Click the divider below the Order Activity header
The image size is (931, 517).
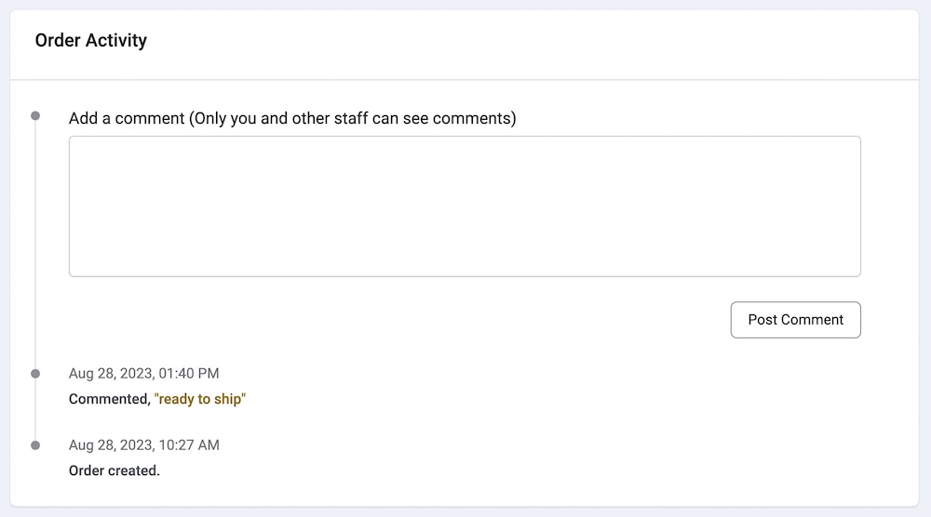(465, 80)
